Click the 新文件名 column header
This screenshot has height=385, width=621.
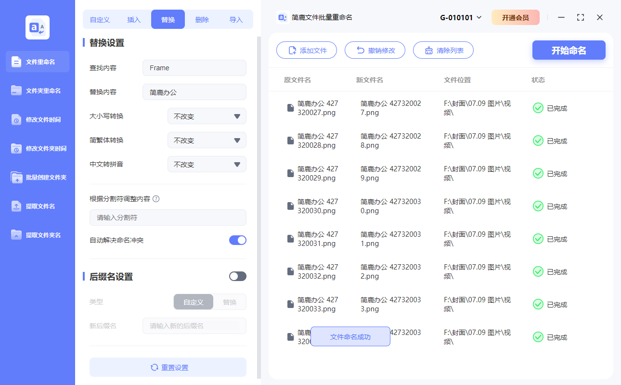[370, 80]
